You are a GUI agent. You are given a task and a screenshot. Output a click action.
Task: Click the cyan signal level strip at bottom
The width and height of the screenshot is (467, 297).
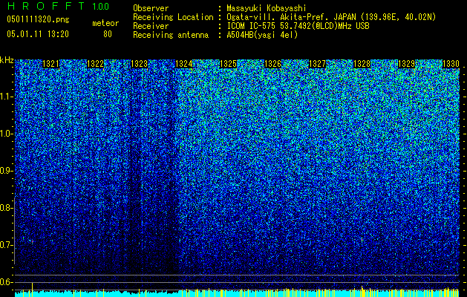coord(237,293)
